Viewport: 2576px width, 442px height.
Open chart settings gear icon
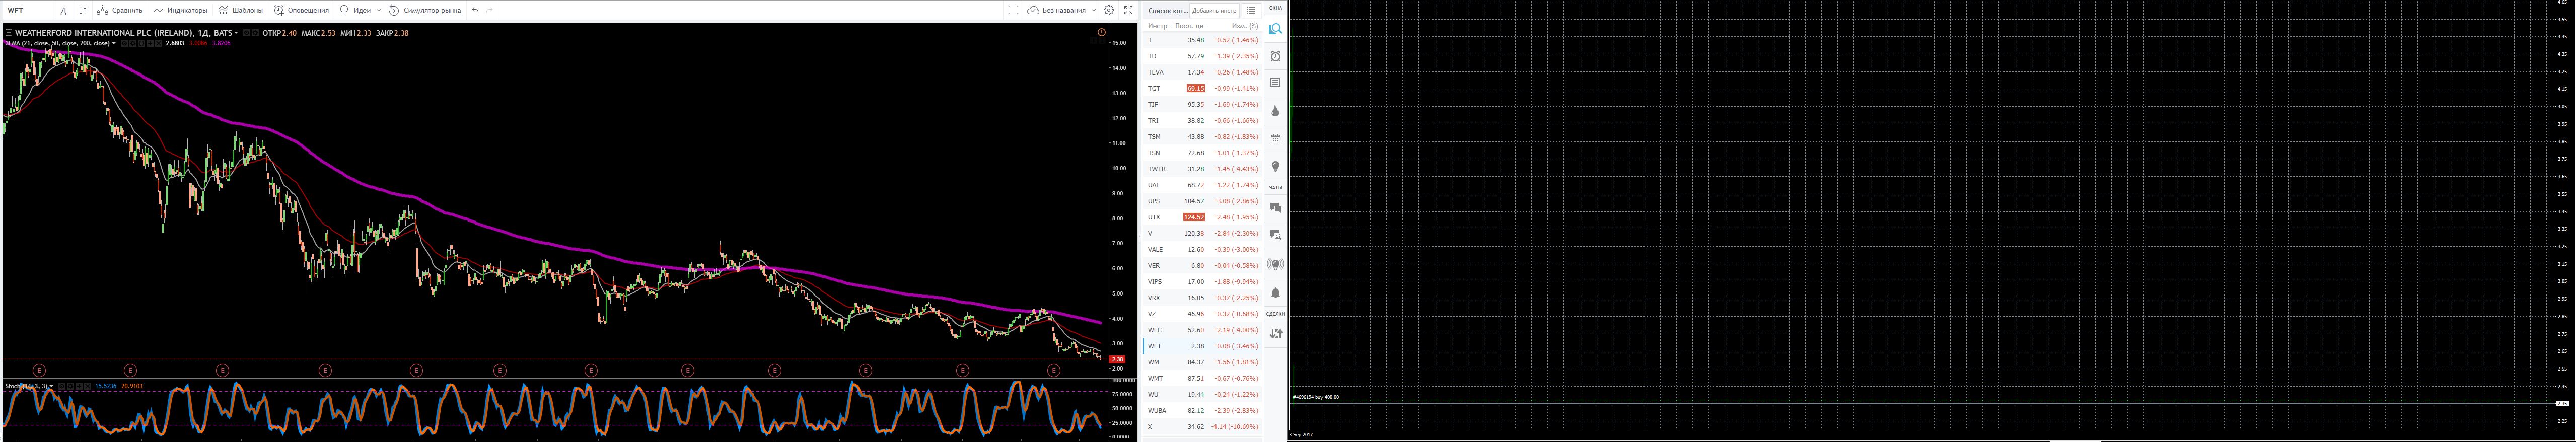pos(1109,10)
